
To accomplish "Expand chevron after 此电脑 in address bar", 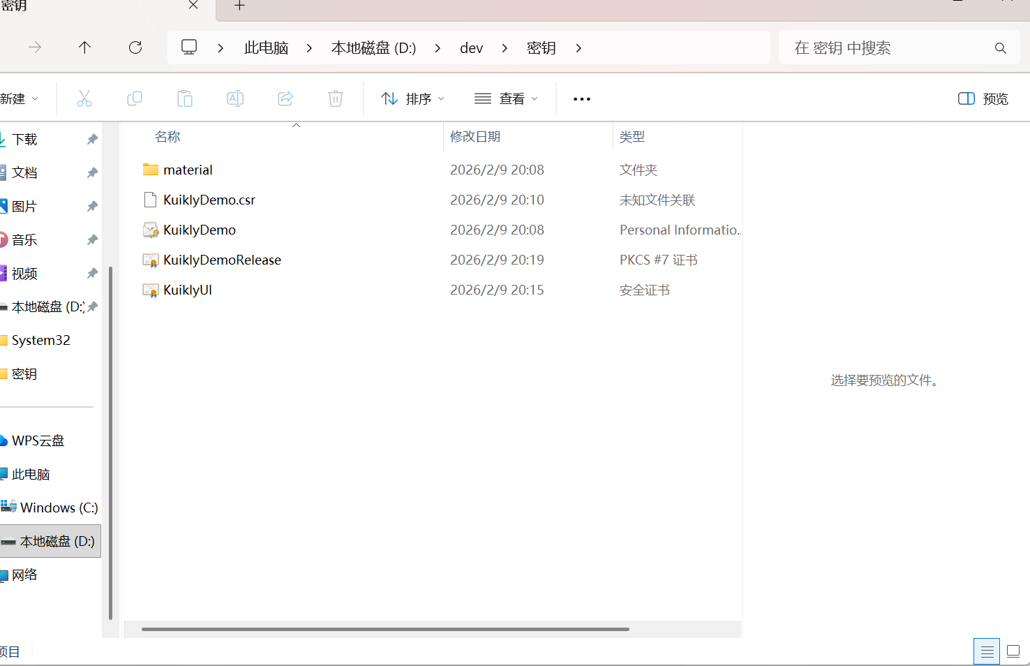I will 309,48.
